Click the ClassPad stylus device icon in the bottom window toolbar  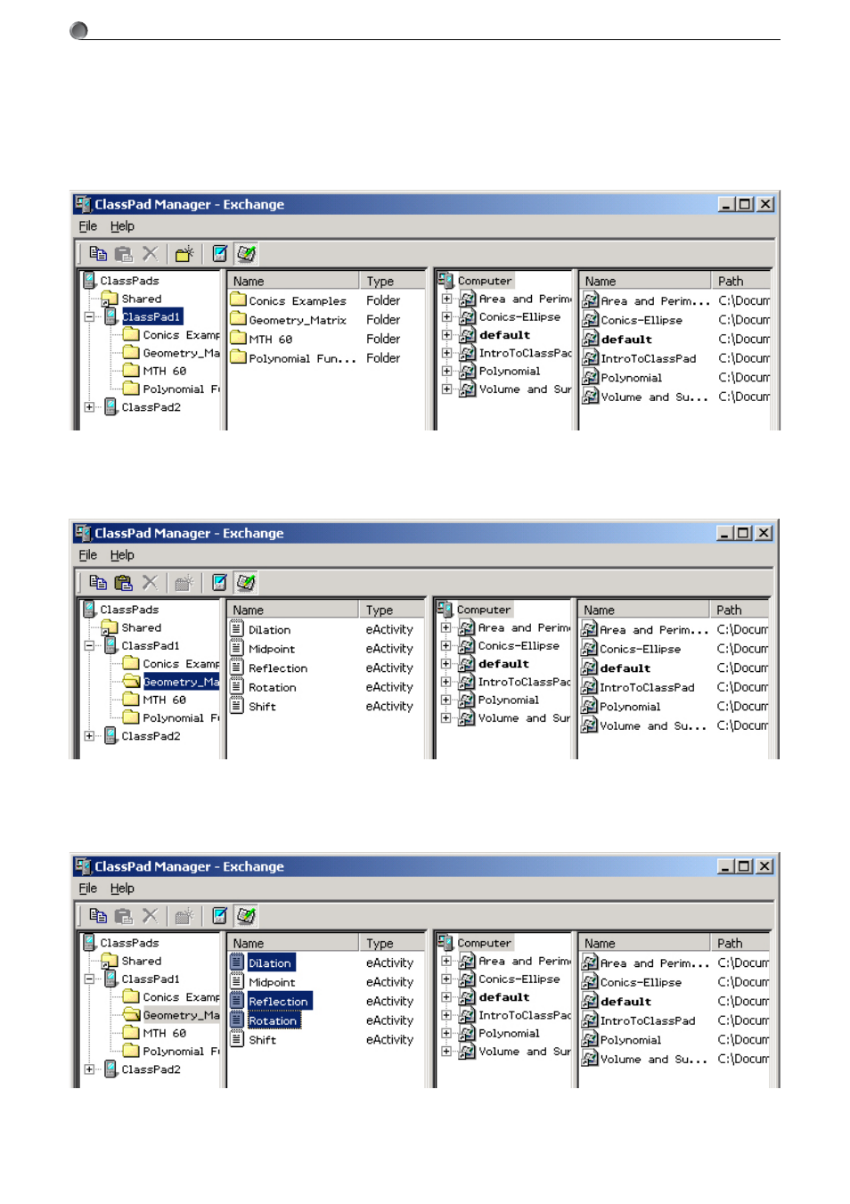tap(219, 916)
